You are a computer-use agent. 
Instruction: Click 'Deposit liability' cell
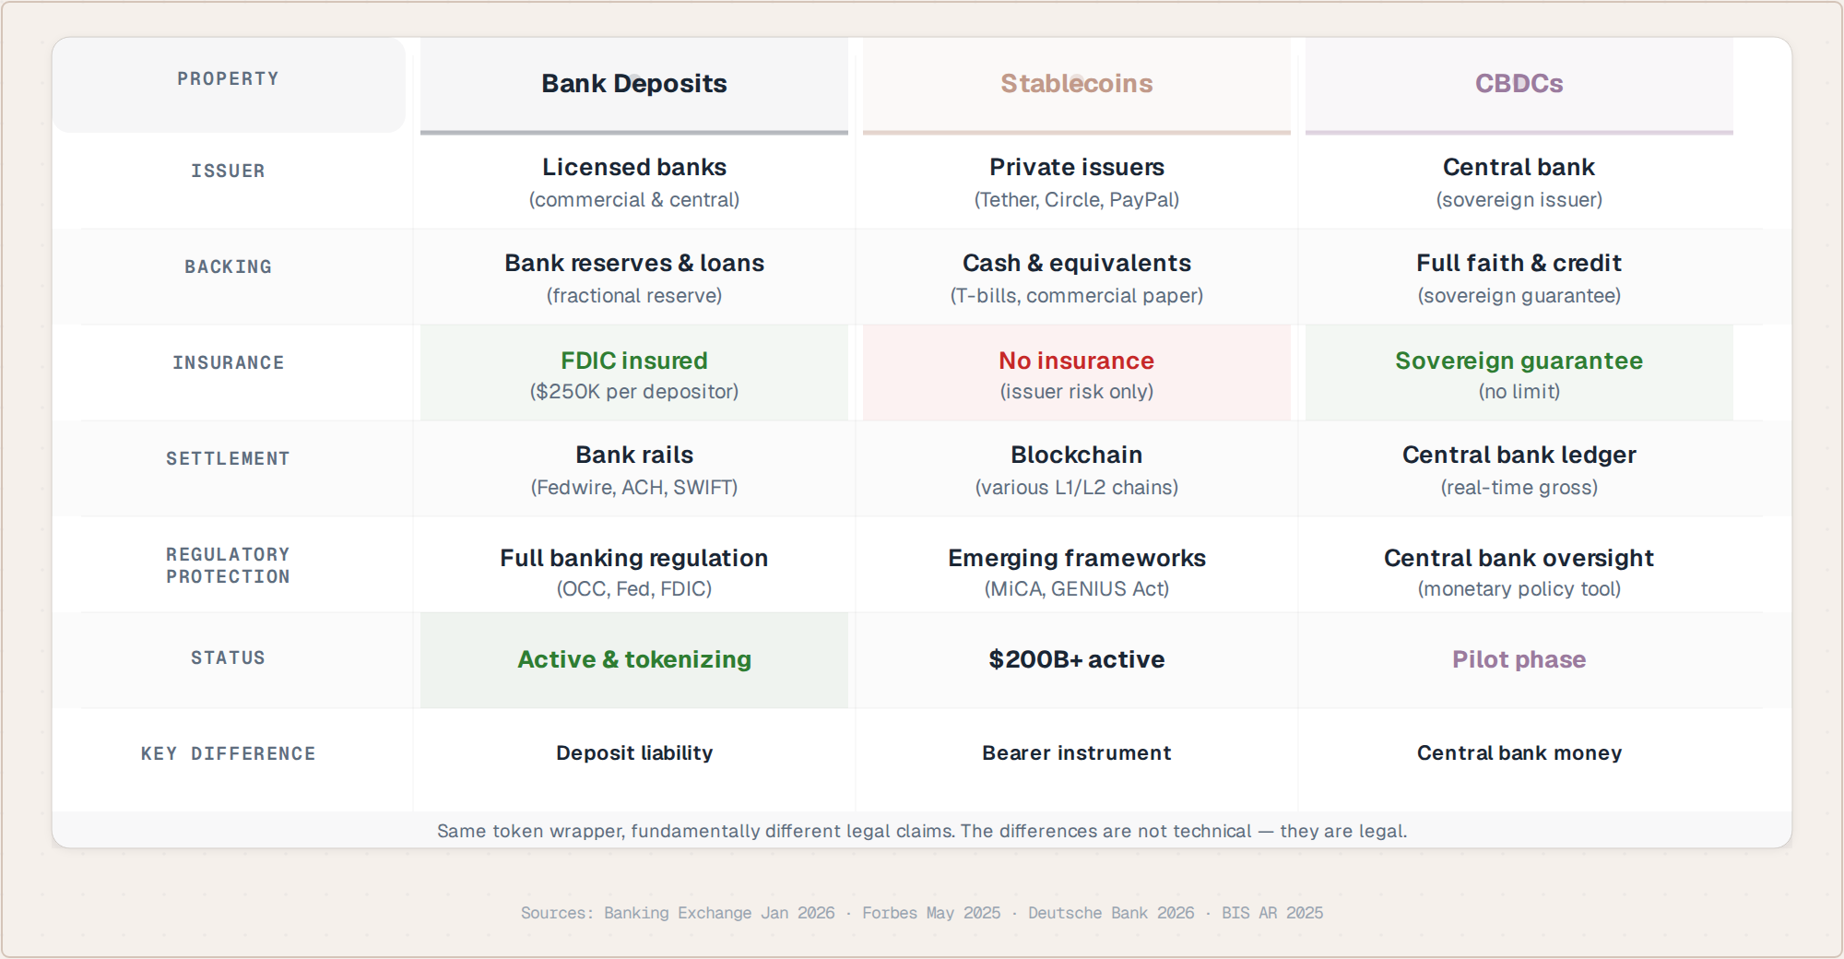[x=634, y=753]
